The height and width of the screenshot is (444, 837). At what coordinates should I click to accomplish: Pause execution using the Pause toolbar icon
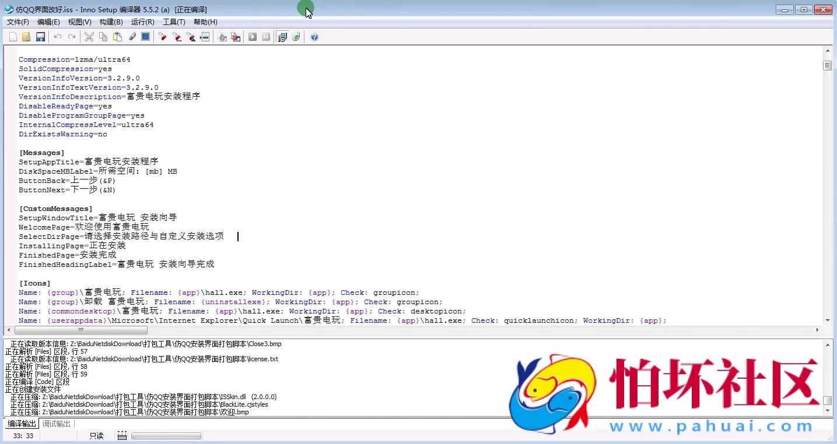coord(266,37)
